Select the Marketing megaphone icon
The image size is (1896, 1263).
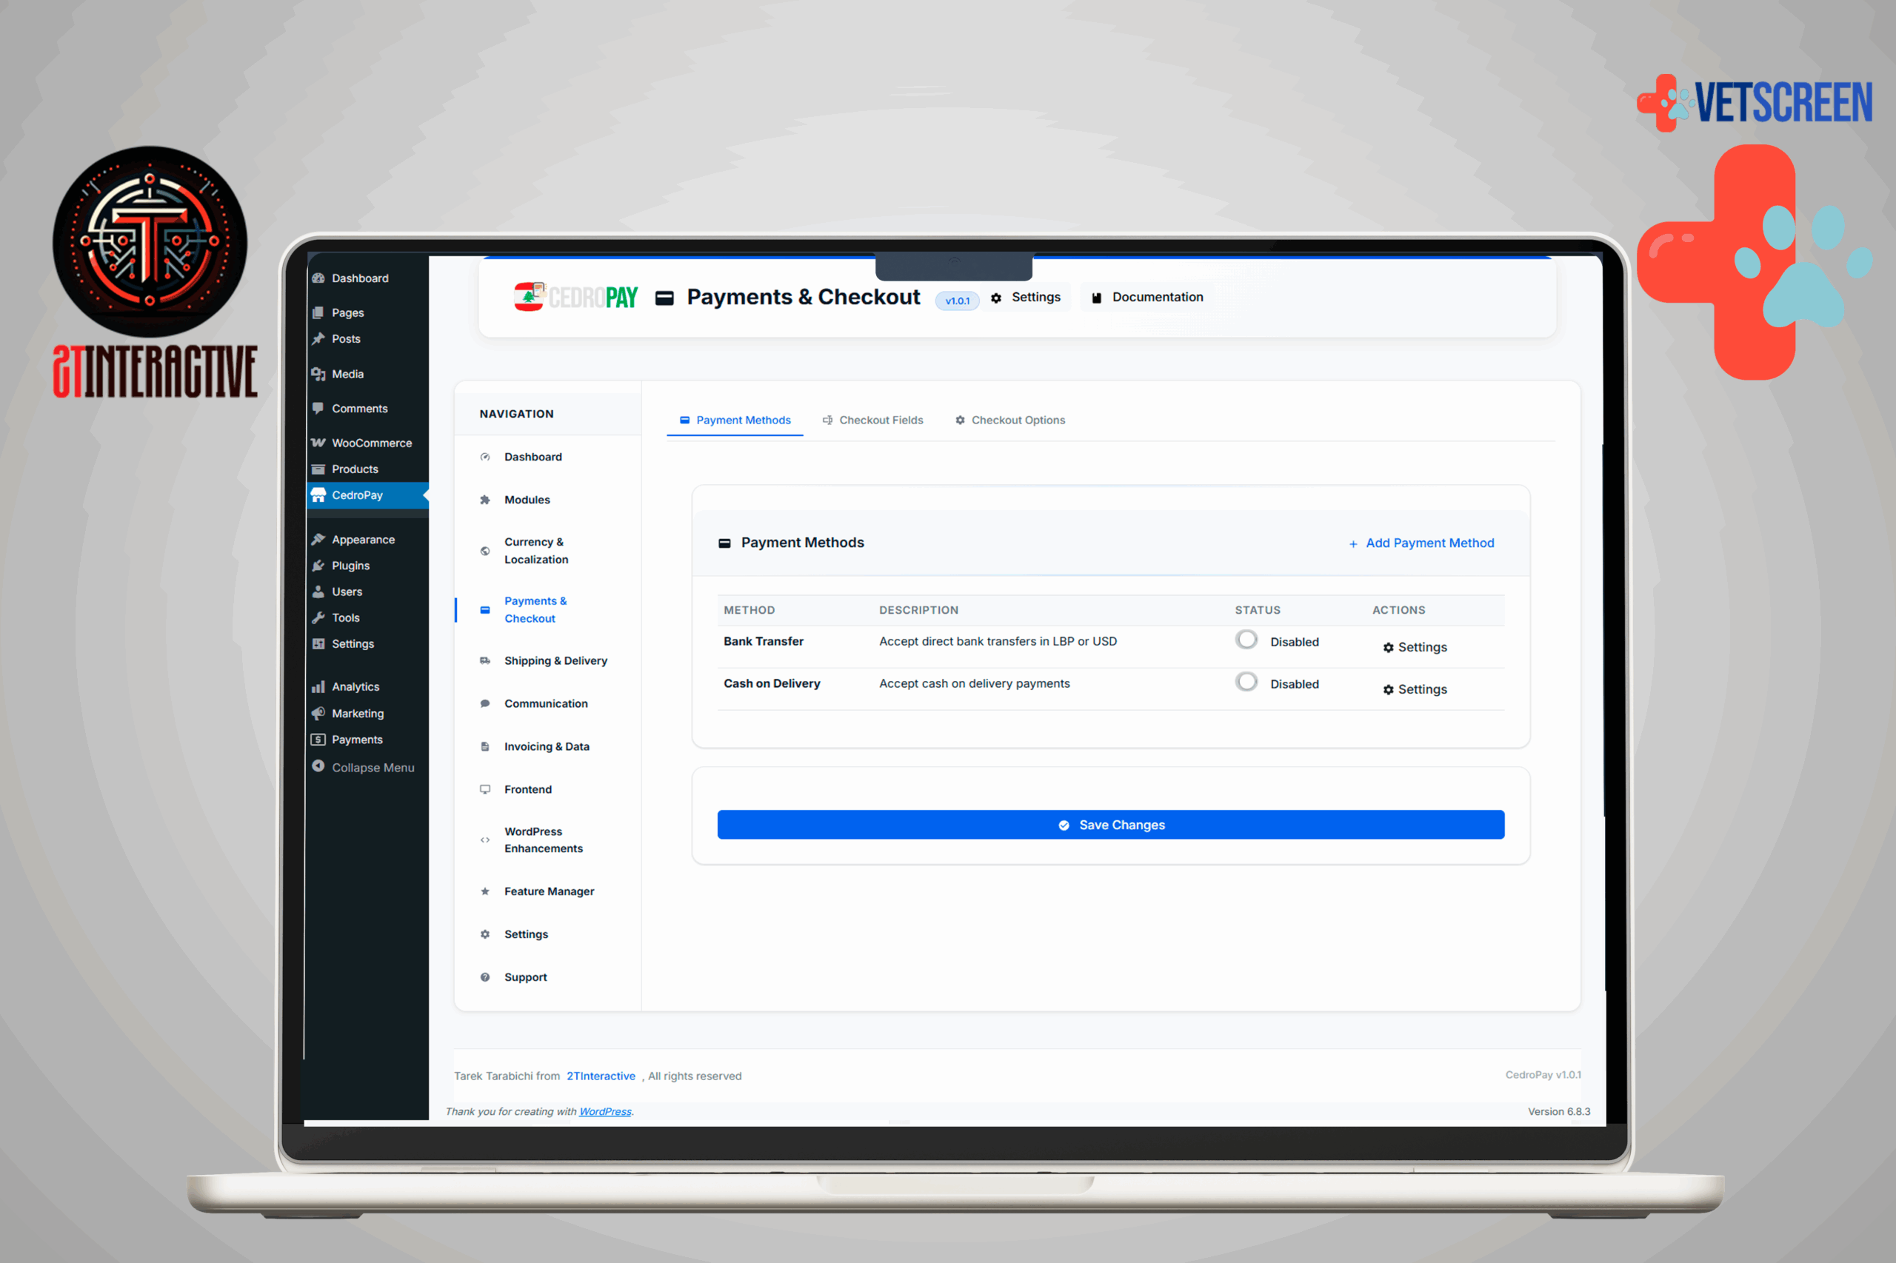(319, 713)
